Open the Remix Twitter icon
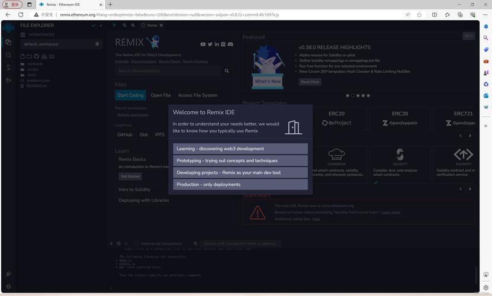 pos(210,44)
